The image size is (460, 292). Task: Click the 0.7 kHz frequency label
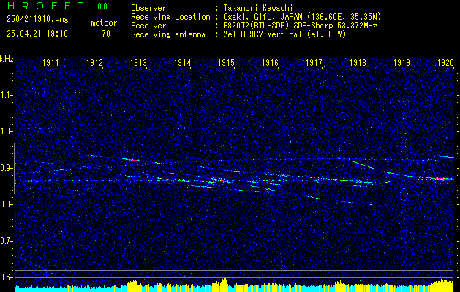5,241
